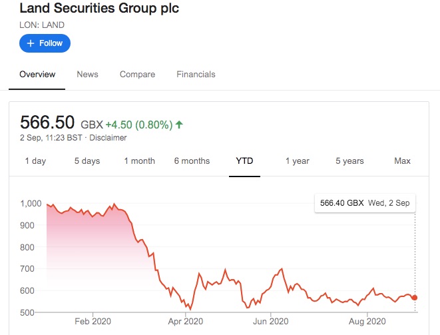Go to the Financials tab
Image resolution: width=440 pixels, height=335 pixels.
[x=196, y=75]
